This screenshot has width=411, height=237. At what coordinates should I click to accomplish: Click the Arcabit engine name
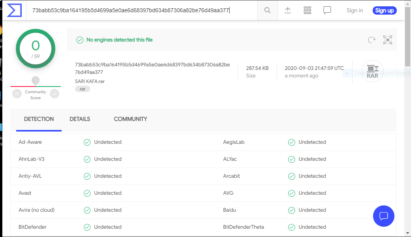(232, 176)
